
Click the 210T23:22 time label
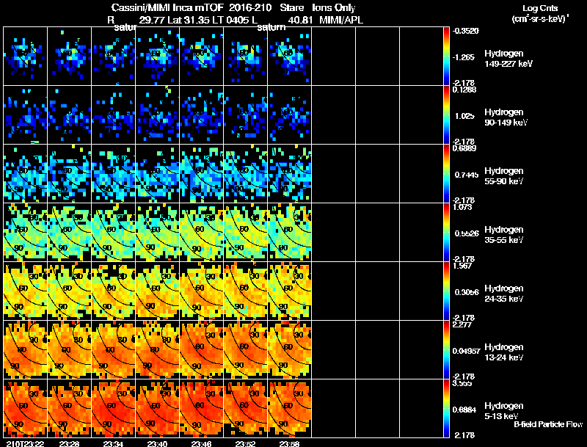[x=25, y=443]
